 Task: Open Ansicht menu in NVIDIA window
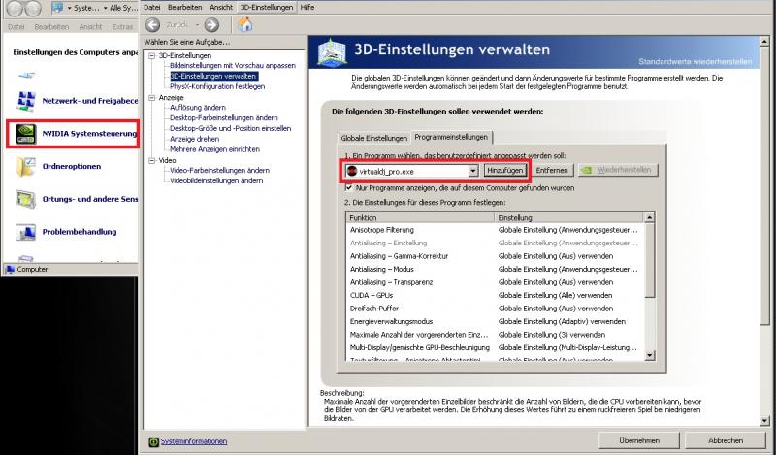click(x=221, y=8)
